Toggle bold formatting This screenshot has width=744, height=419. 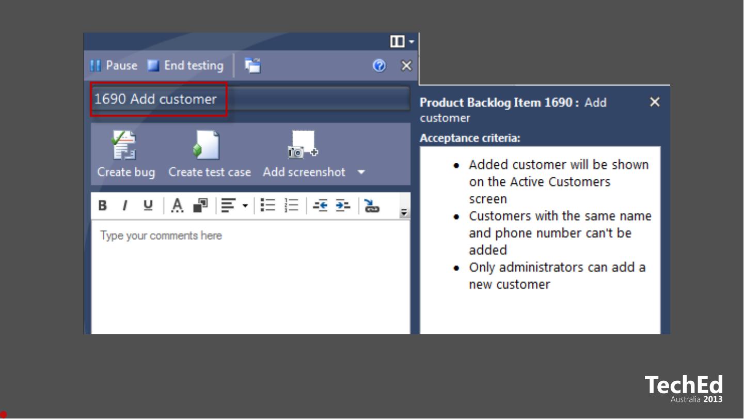pyautogui.click(x=103, y=206)
